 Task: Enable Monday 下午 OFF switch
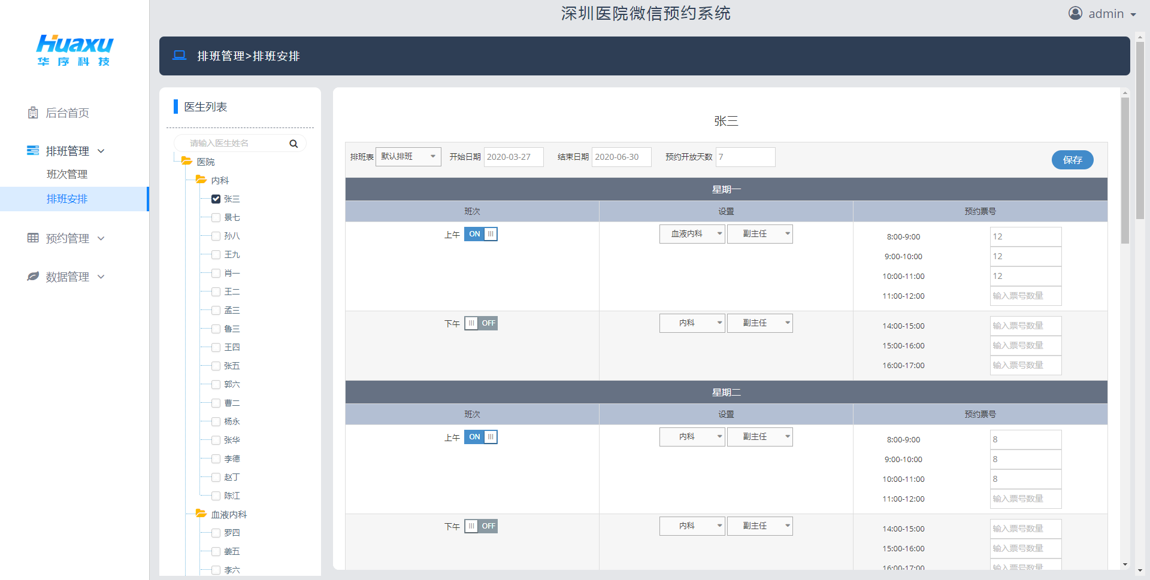[x=480, y=323]
